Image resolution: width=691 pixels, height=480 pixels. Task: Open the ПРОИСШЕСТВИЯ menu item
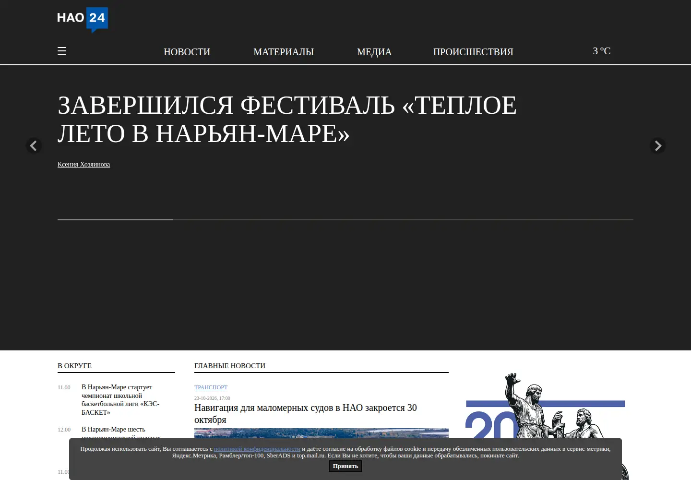coord(473,52)
